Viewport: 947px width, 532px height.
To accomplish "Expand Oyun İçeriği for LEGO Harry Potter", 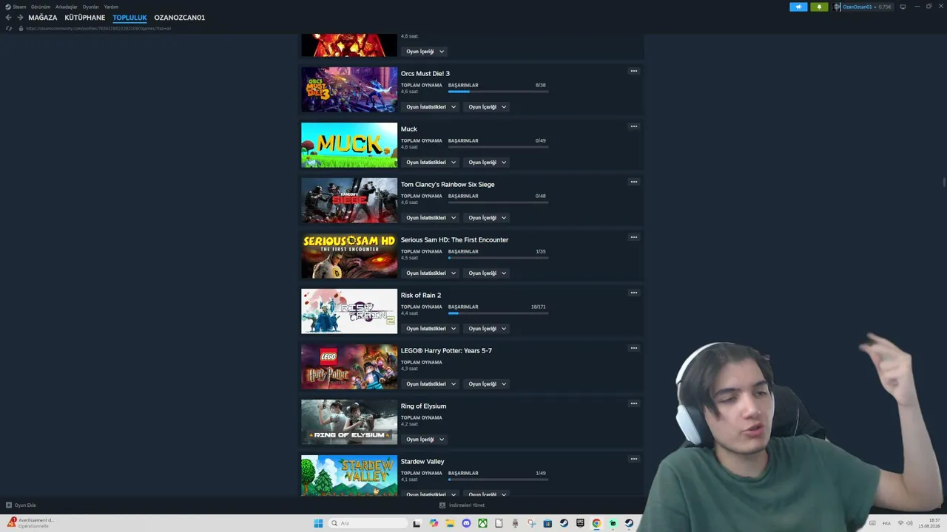I will (x=487, y=384).
